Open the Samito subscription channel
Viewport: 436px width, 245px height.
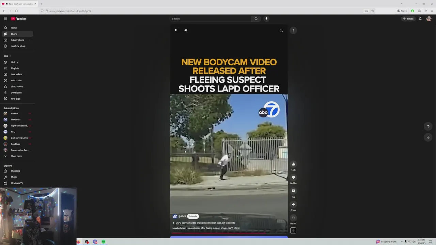coord(17,114)
